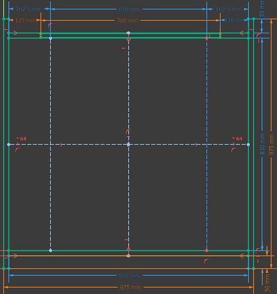Select the 610 mm horizontal dimension
277x294 pixels.
click(129, 9)
